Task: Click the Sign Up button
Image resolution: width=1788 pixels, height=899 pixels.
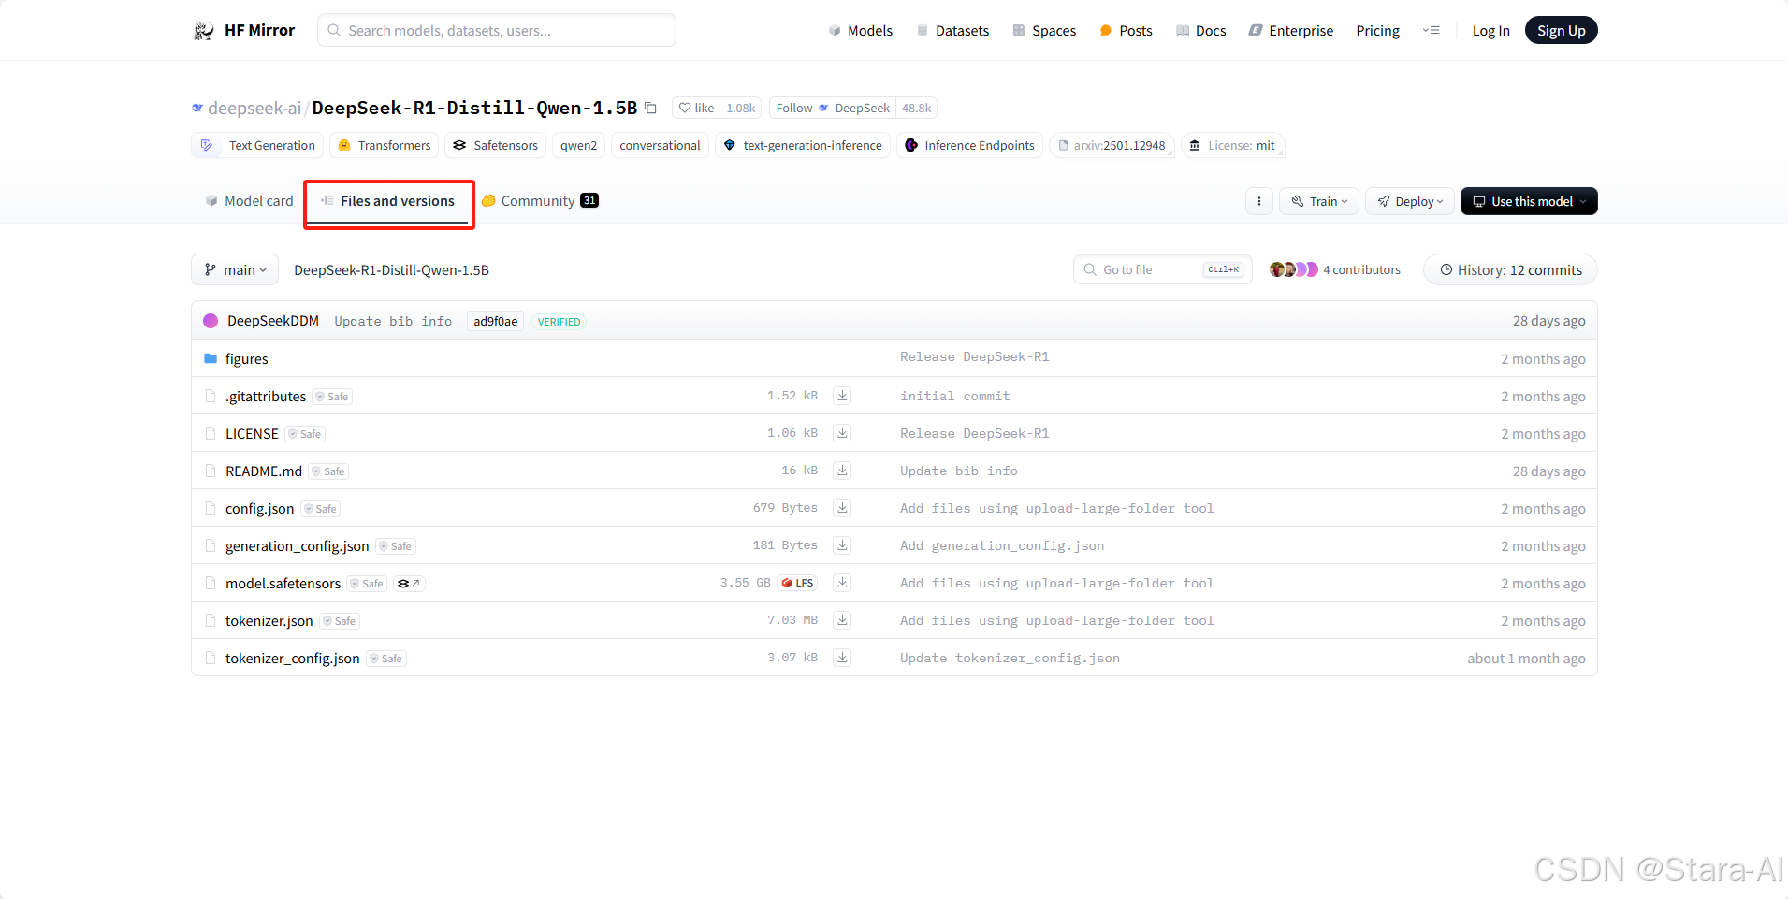Action: pos(1561,31)
